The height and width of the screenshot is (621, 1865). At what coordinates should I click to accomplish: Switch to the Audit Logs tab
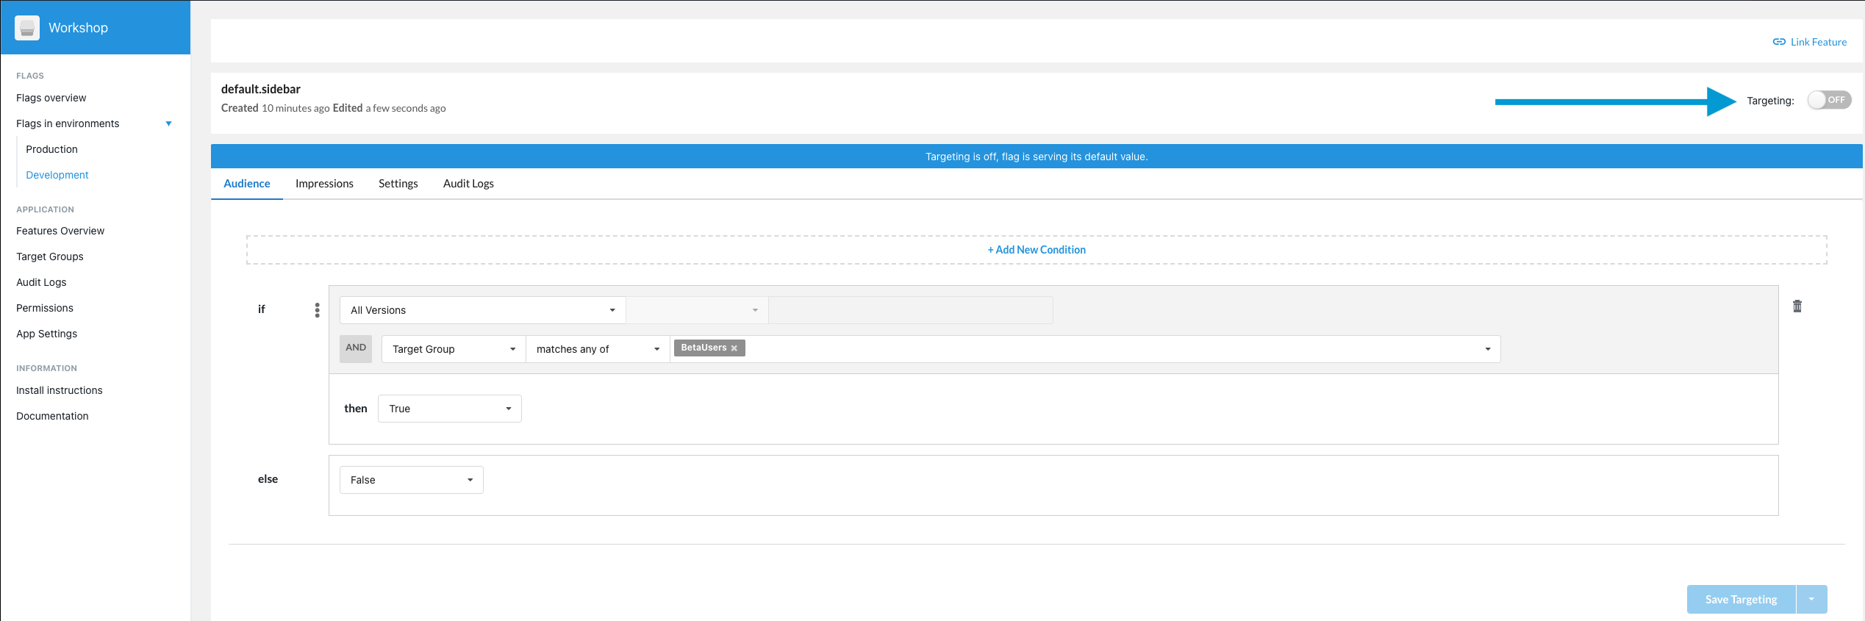click(x=468, y=184)
